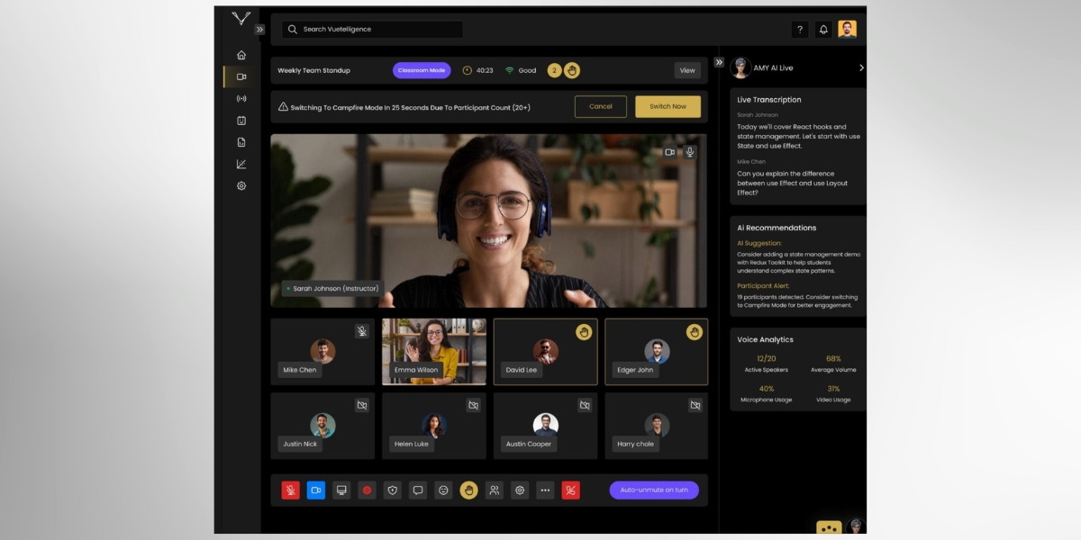Image resolution: width=1081 pixels, height=540 pixels.
Task: Toggle the camera button in bottom toolbar
Action: pyautogui.click(x=316, y=490)
